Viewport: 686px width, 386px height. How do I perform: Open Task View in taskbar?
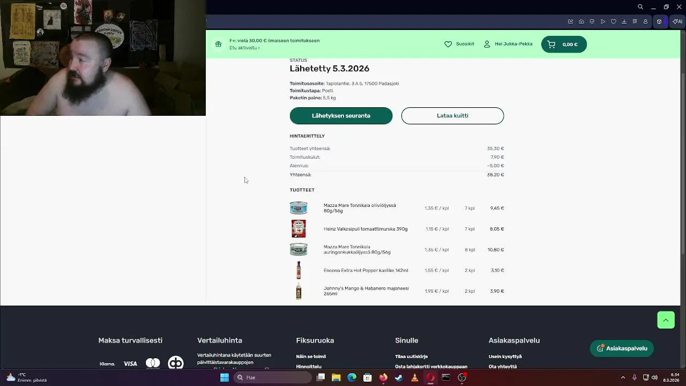[x=320, y=377]
